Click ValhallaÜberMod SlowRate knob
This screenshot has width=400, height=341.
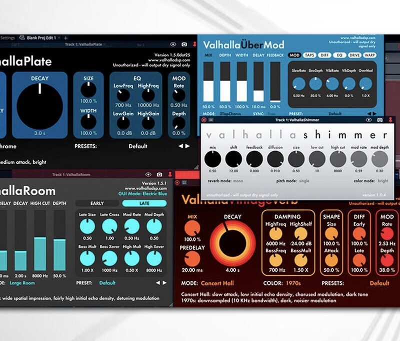tap(298, 84)
